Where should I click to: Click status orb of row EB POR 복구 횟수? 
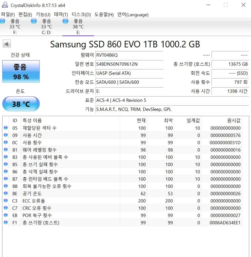tap(6, 215)
